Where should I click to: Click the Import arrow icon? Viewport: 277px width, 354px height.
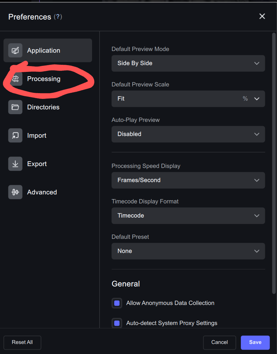click(x=15, y=135)
